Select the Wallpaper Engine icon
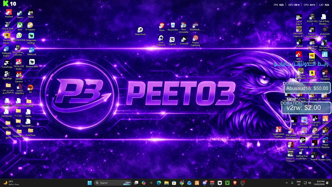The image size is (332, 187). pos(6,51)
